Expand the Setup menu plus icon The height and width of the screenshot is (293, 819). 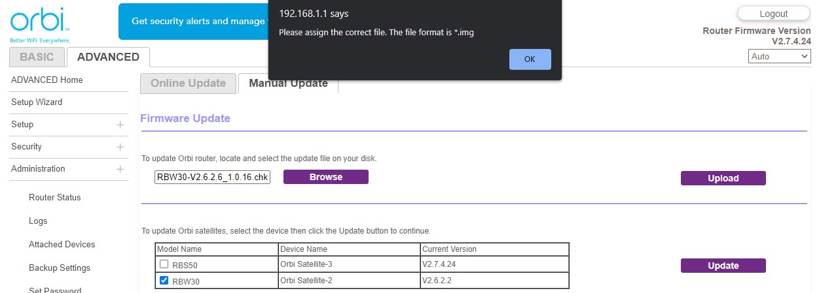pos(120,125)
